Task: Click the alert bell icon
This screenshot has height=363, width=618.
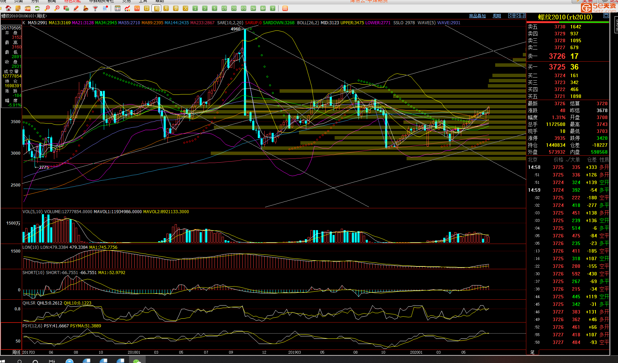Action: (86, 8)
